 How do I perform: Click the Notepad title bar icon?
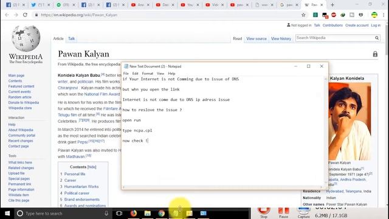tap(126, 66)
